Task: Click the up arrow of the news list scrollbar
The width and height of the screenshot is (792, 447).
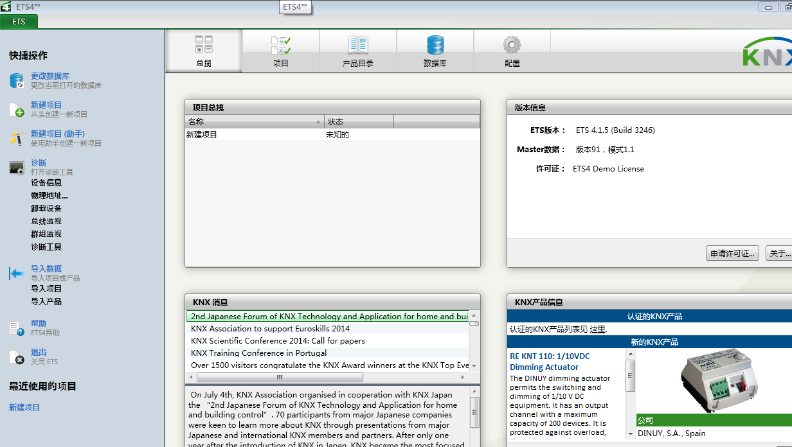Action: click(x=474, y=315)
